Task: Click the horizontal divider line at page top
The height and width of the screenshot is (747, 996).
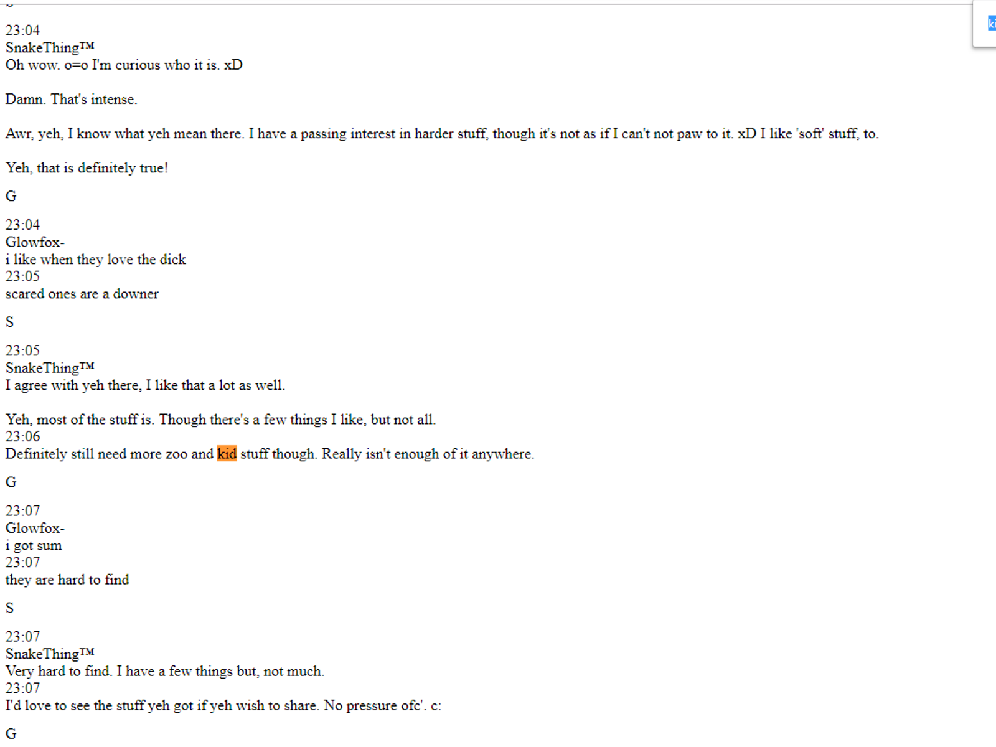Action: (x=486, y=4)
